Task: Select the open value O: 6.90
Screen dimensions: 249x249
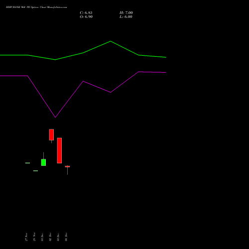Action: 86,17
